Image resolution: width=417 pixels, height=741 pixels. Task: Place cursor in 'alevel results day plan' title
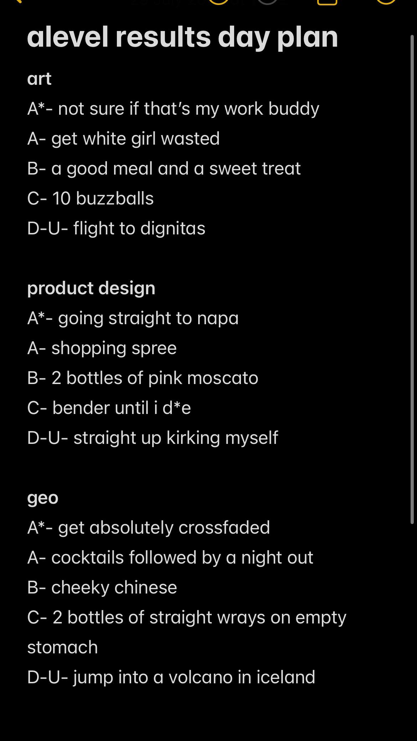click(x=182, y=37)
